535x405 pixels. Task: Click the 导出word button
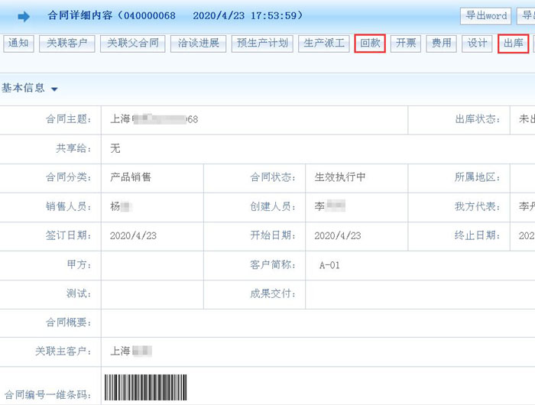tap(486, 15)
